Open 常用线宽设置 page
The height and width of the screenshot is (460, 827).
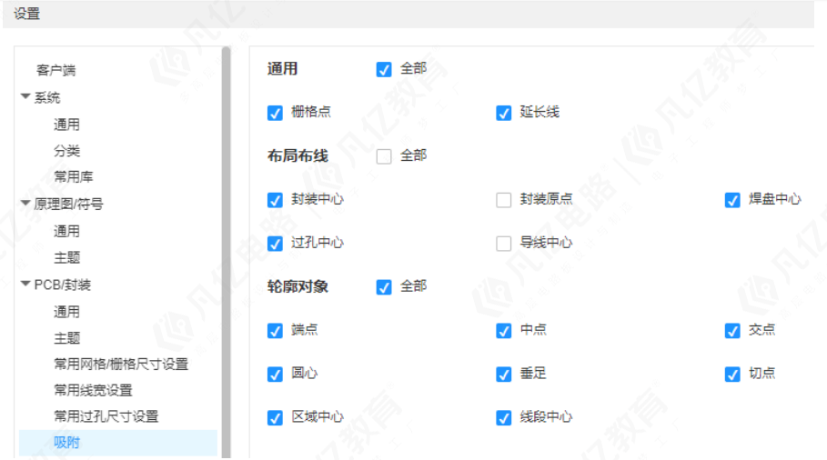93,390
